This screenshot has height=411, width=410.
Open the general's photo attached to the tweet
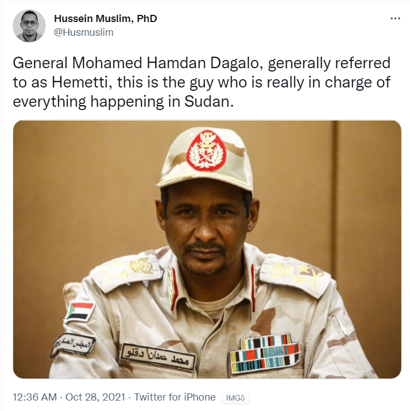[x=207, y=249]
